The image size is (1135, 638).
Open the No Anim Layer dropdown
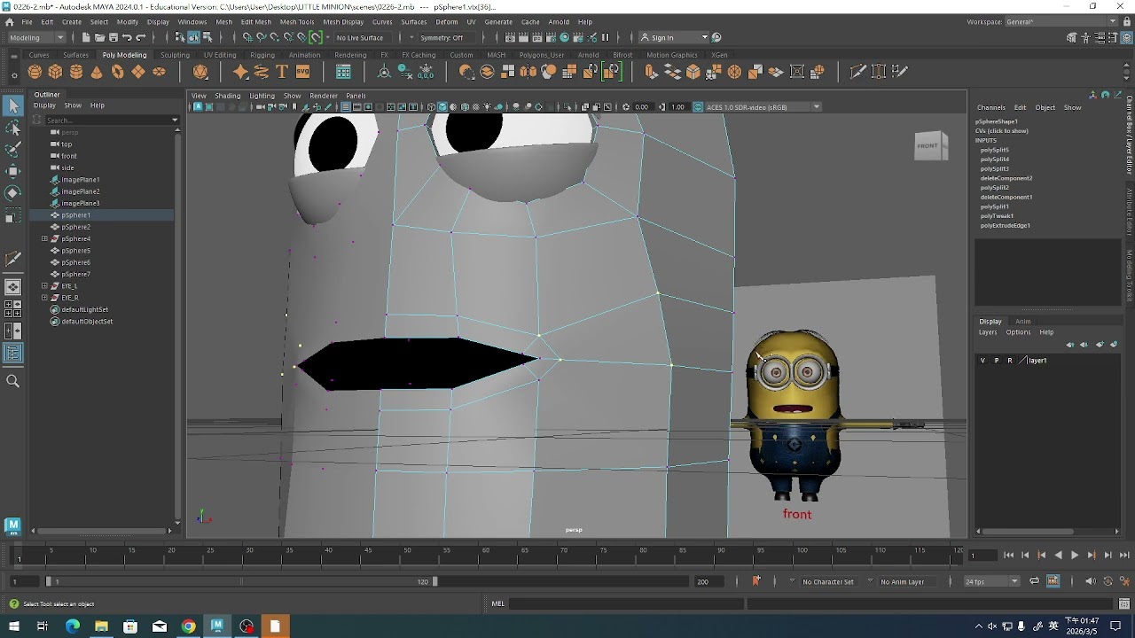click(x=906, y=581)
